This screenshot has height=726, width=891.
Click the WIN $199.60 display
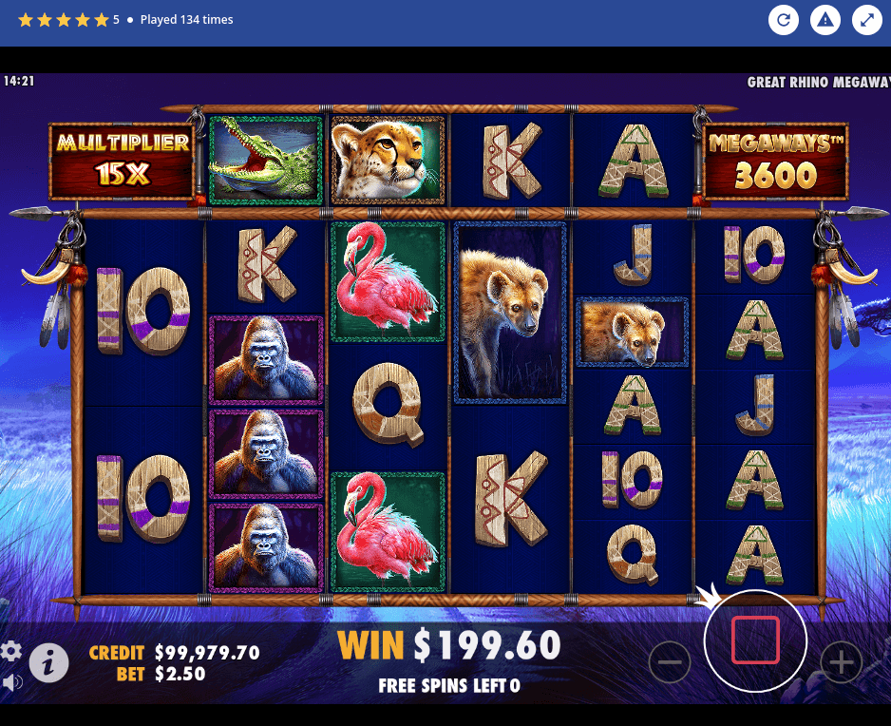[x=449, y=645]
